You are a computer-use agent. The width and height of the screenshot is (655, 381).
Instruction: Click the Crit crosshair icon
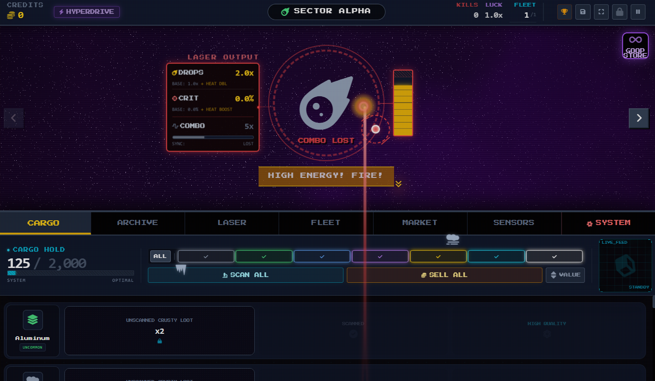(175, 98)
